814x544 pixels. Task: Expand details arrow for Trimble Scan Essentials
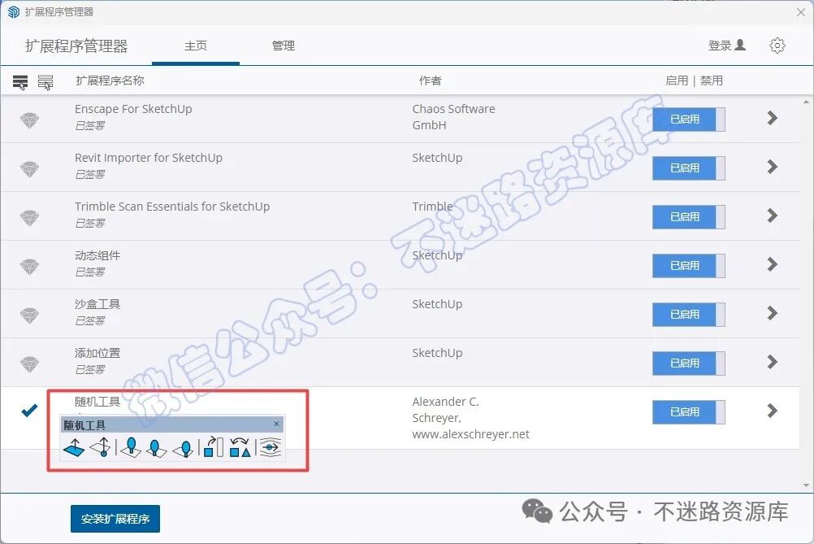click(773, 215)
